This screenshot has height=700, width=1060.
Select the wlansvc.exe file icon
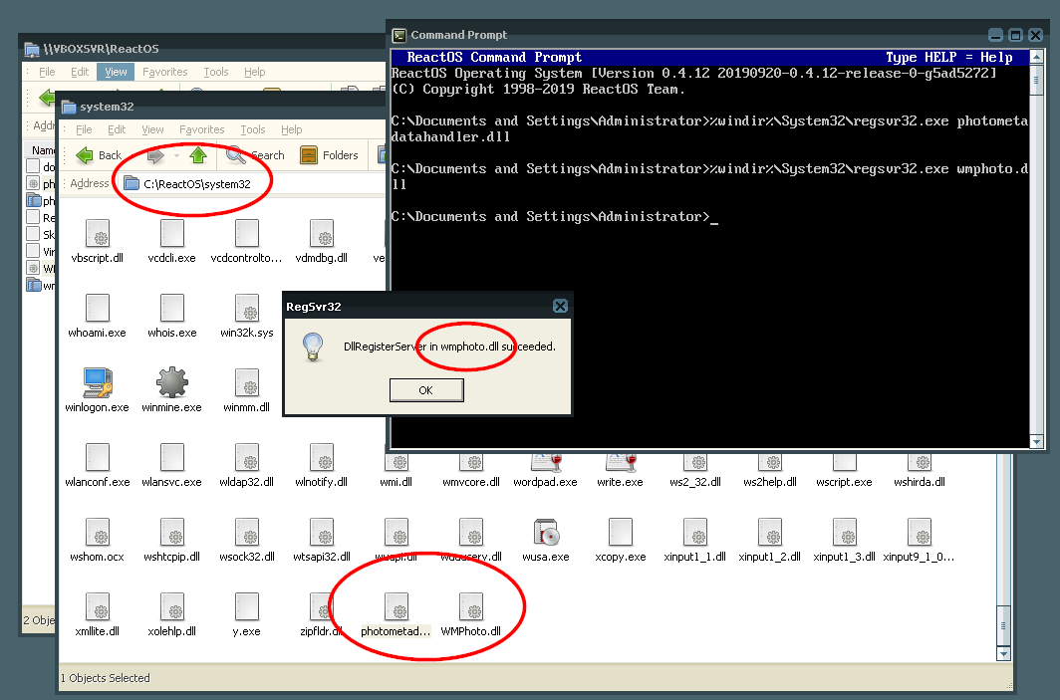pos(171,457)
